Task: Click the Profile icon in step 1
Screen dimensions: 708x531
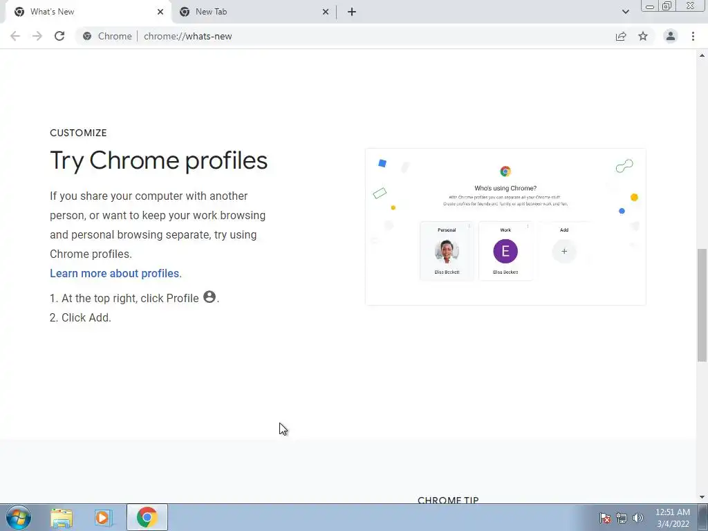Action: pyautogui.click(x=209, y=297)
